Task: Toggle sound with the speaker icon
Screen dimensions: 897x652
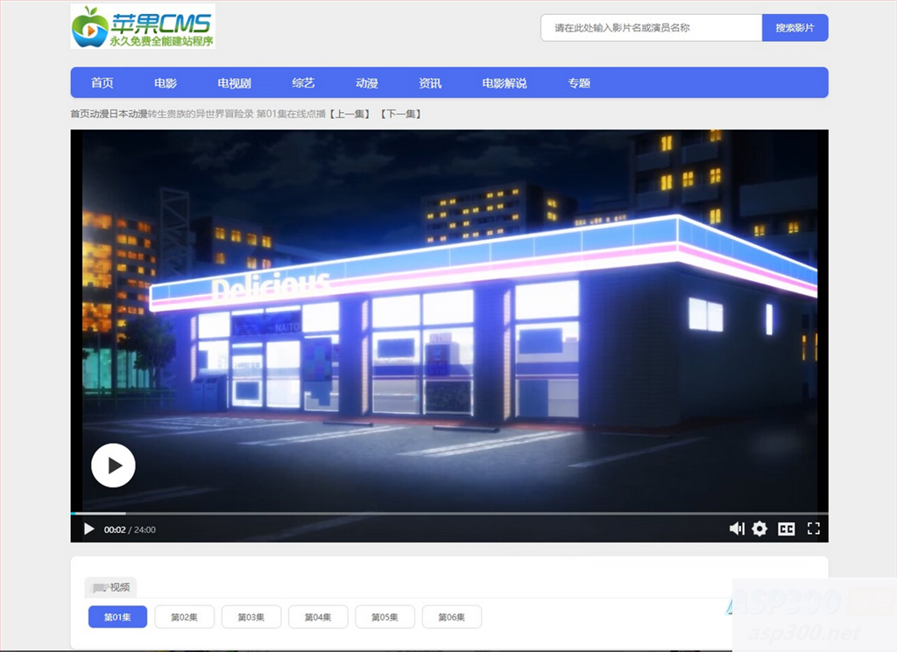Action: tap(737, 529)
